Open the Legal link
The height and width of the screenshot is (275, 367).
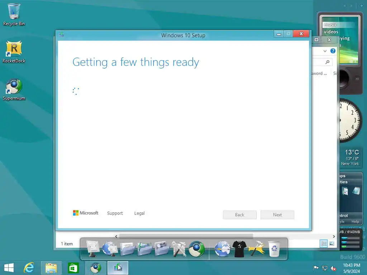(139, 213)
